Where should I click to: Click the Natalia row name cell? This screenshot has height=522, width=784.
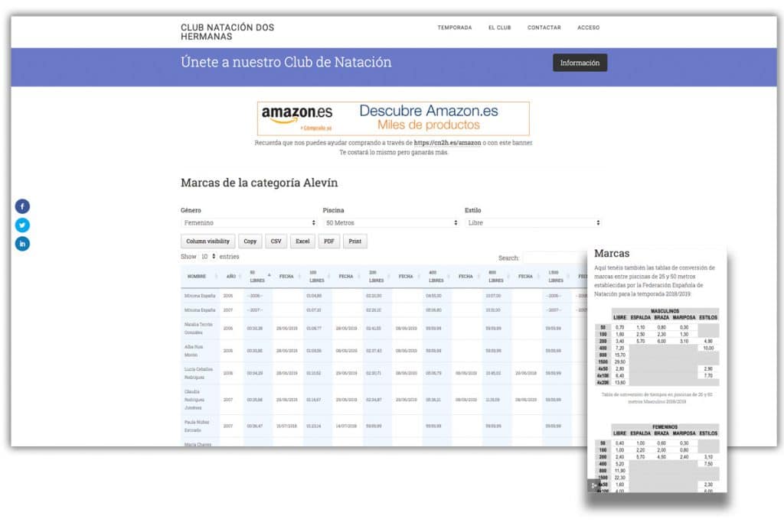(198, 329)
